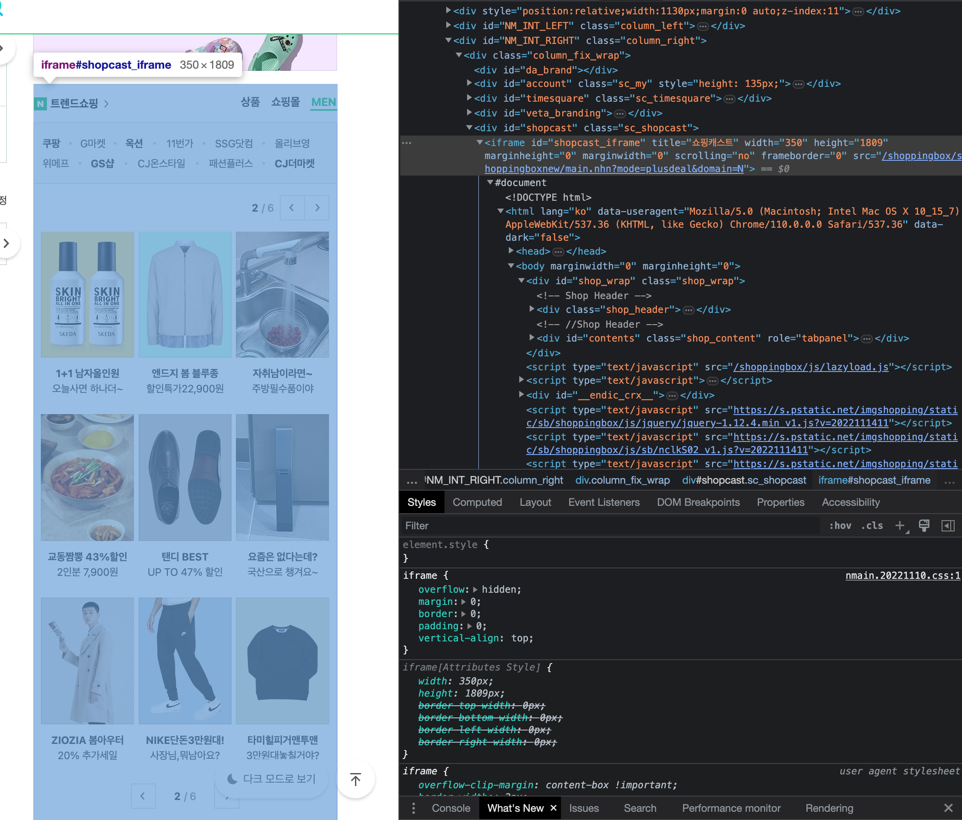Expand the head element node
The width and height of the screenshot is (962, 820).
(x=511, y=251)
